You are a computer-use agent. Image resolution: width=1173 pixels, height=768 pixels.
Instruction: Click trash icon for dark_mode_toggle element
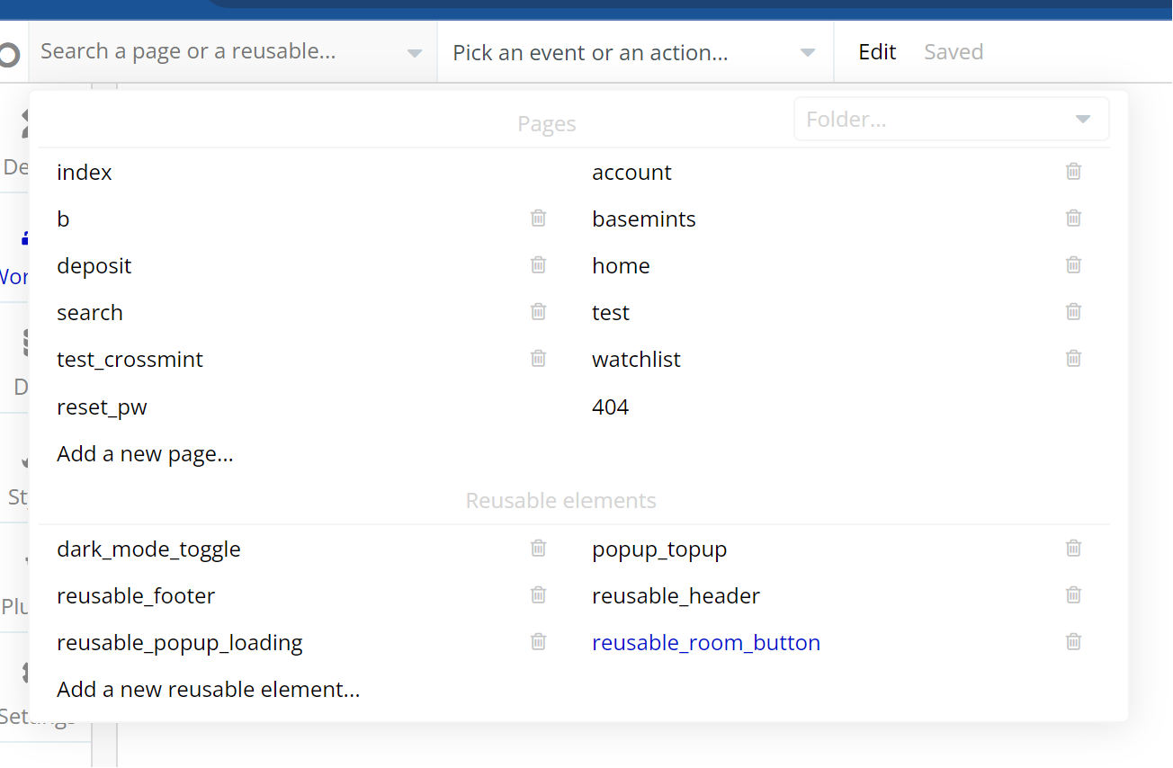coord(538,549)
